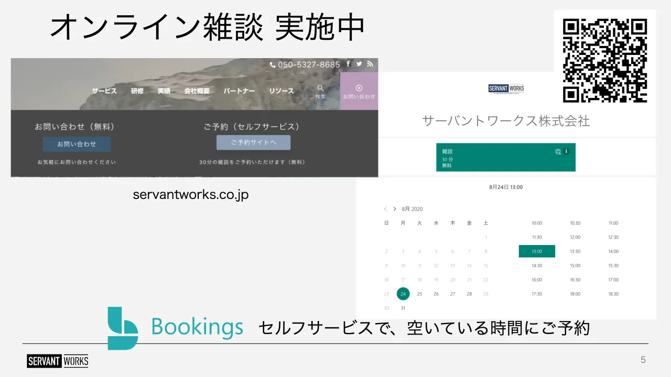Image resolution: width=671 pixels, height=377 pixels.
Task: Open the サービス menu
Action: (x=104, y=91)
